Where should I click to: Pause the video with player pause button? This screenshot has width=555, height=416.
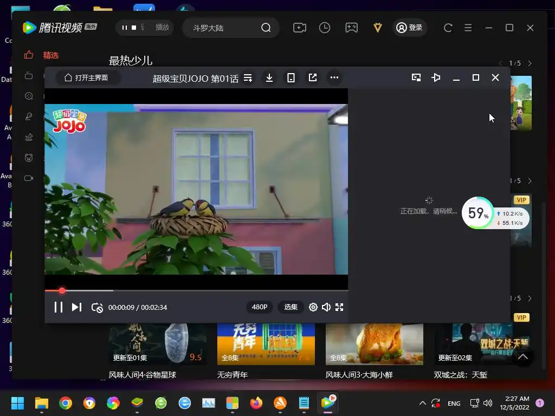(x=59, y=307)
